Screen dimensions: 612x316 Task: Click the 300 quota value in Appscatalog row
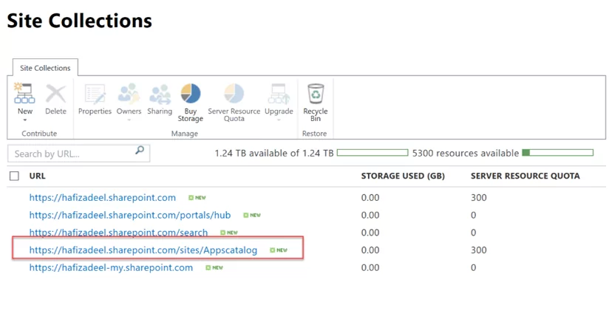click(x=478, y=250)
